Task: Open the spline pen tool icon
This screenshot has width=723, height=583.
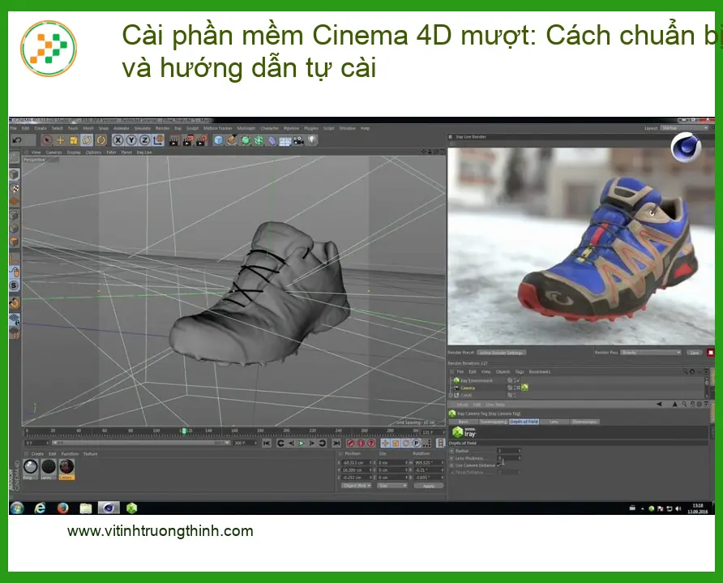Action: click(x=232, y=140)
